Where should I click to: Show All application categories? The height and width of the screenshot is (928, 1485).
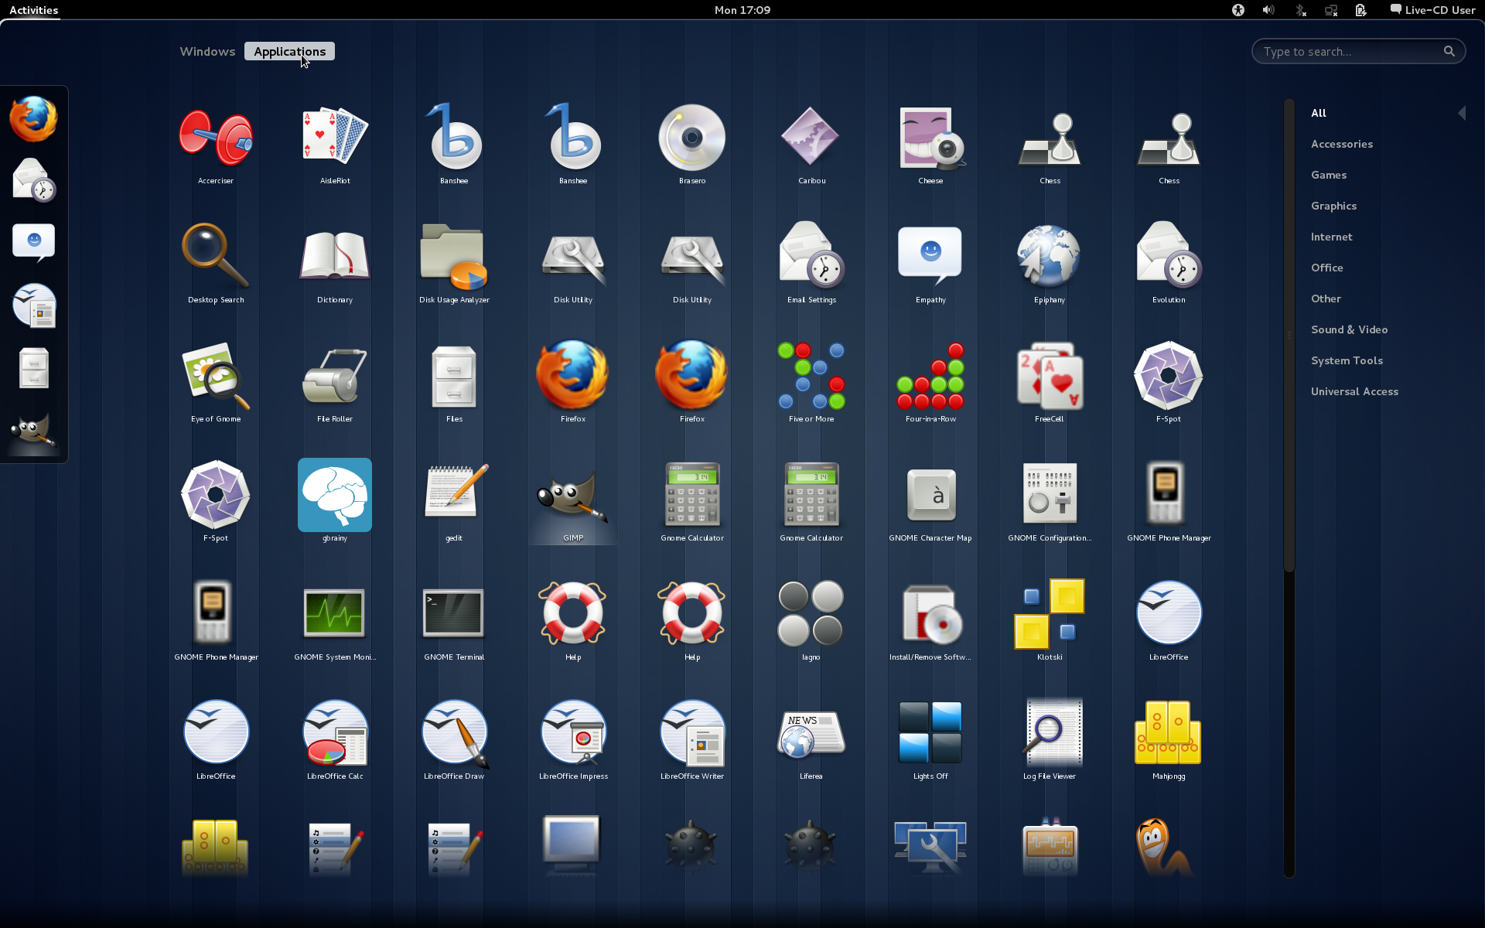[1319, 113]
